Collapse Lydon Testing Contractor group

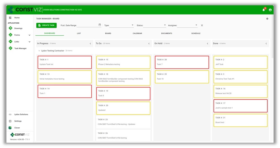pyautogui.click(x=39, y=51)
